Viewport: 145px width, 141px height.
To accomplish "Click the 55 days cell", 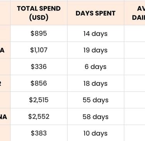I will (96, 100).
